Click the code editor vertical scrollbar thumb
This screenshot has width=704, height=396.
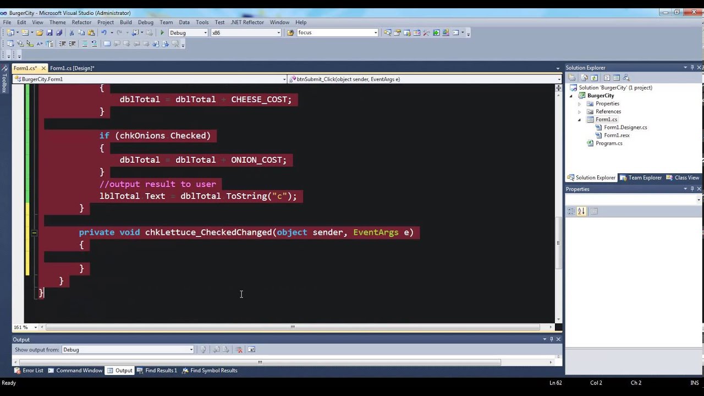coord(559,243)
